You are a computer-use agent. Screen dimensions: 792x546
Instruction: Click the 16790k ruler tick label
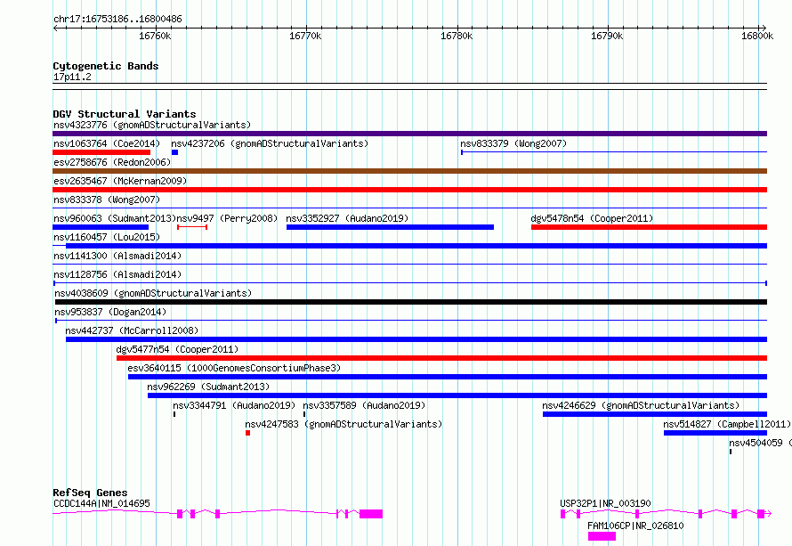(607, 36)
